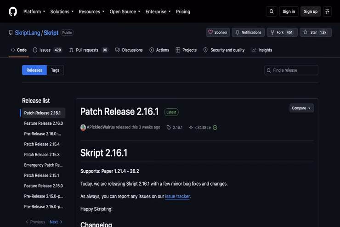Expand the Solutions menu

(x=62, y=12)
